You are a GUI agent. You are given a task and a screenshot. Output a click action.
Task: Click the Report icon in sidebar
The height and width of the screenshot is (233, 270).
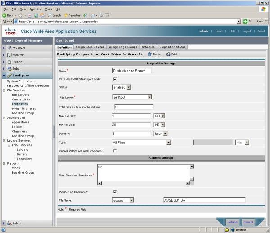[9, 62]
